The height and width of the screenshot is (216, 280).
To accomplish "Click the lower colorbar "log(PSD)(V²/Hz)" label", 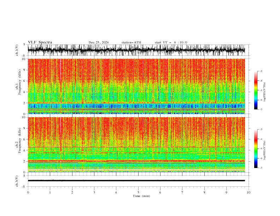I will coord(264,150).
